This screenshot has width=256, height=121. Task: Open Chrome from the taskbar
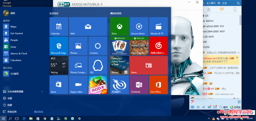45,119
